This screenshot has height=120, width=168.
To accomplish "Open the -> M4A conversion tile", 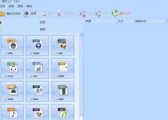I will (x=37, y=91).
